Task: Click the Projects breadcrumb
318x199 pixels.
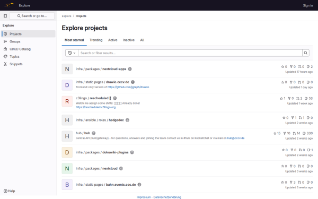Action: coord(81,16)
